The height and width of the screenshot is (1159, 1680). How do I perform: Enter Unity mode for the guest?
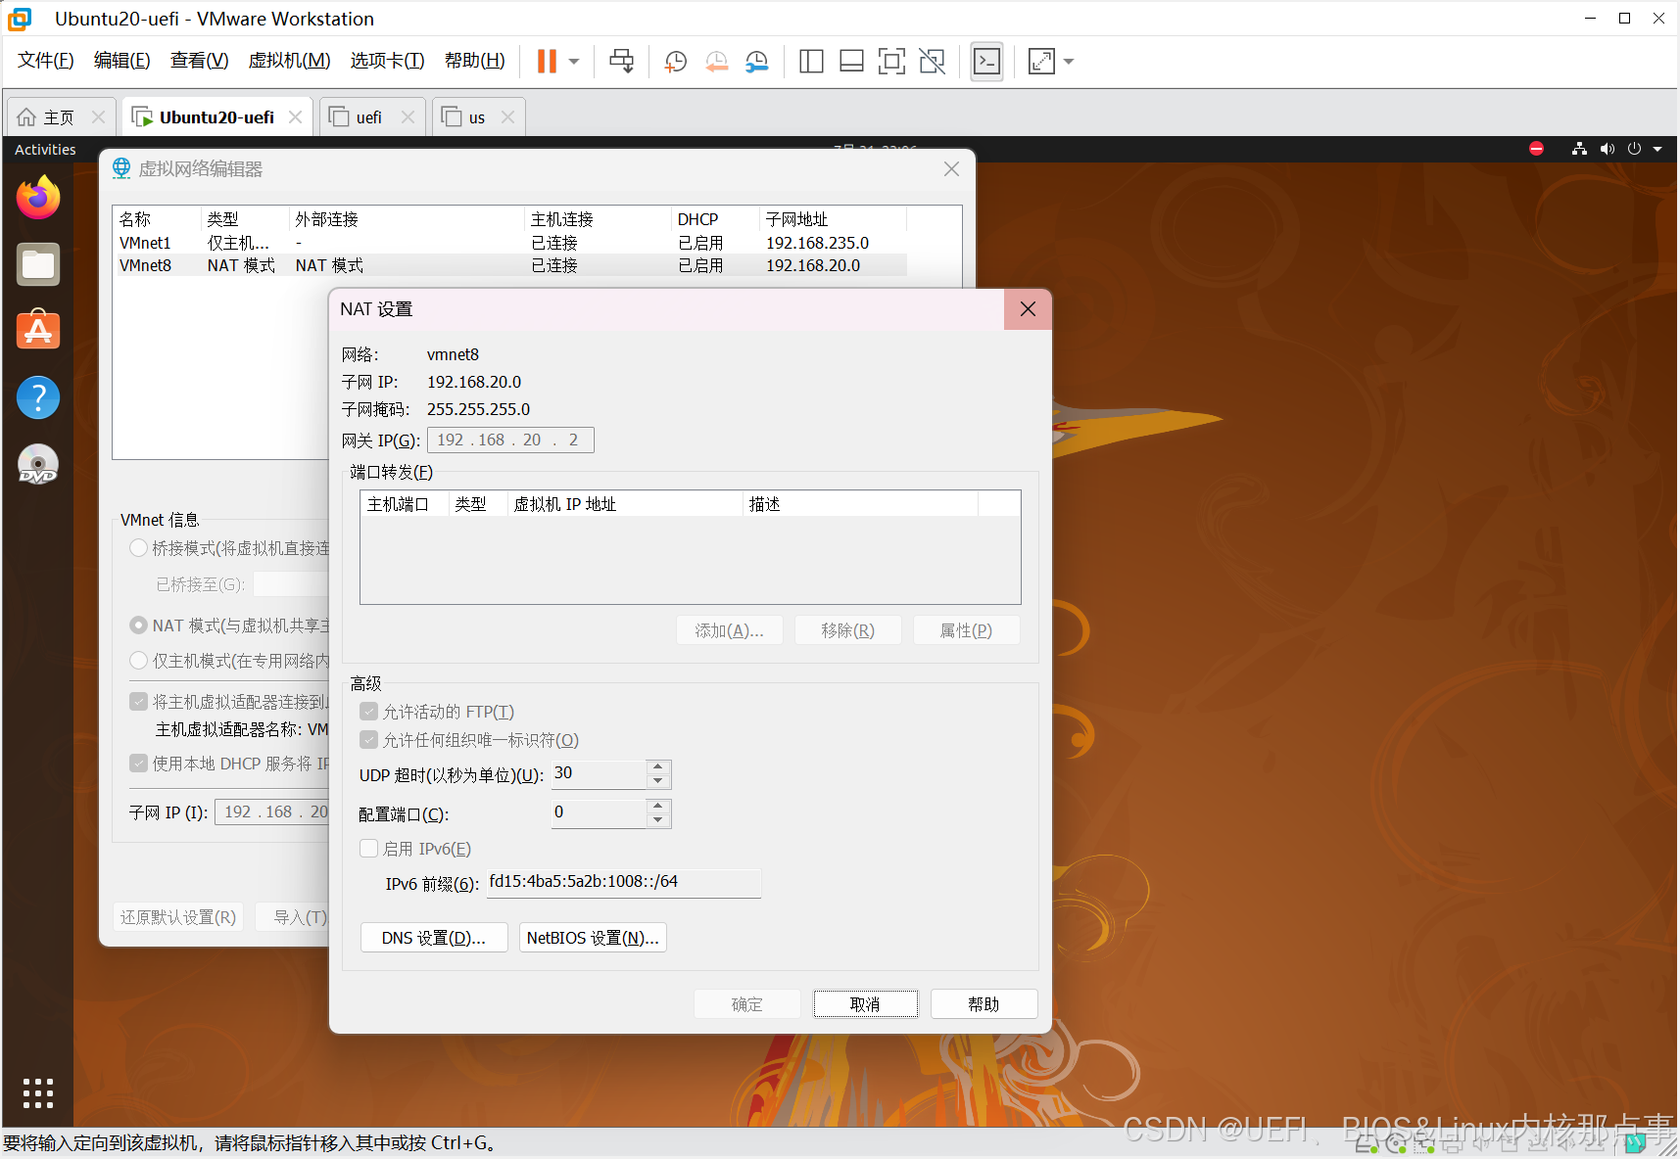pyautogui.click(x=932, y=61)
